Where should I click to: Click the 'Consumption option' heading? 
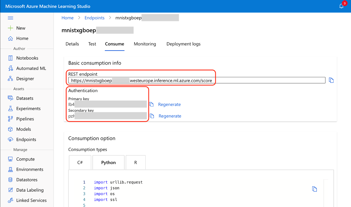[92, 138]
